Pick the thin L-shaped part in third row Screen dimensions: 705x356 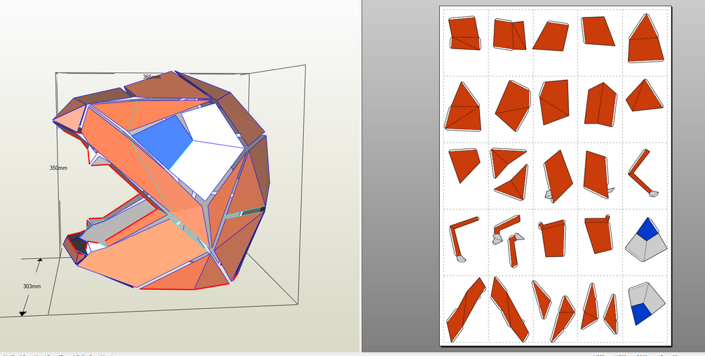pyautogui.click(x=643, y=173)
